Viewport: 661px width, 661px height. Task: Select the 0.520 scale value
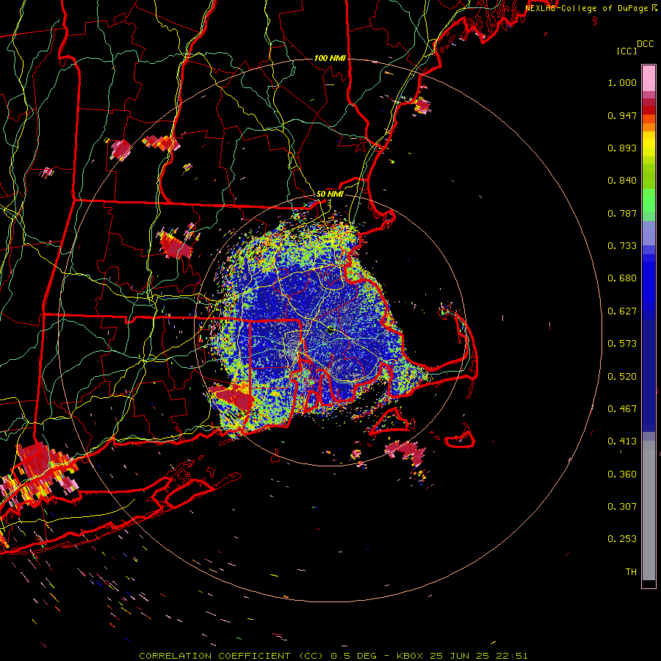(x=622, y=377)
